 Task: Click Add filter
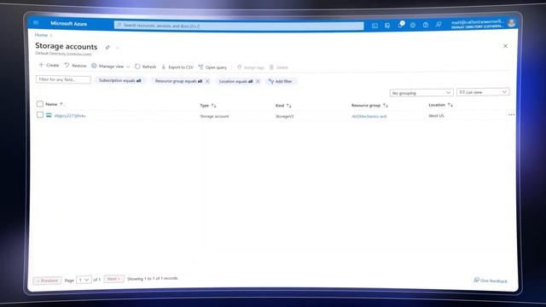(281, 82)
